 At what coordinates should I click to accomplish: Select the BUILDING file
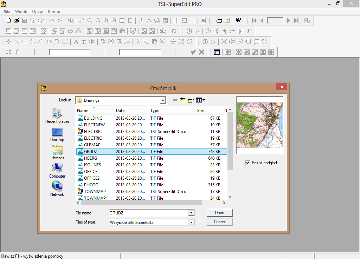pyautogui.click(x=152, y=118)
